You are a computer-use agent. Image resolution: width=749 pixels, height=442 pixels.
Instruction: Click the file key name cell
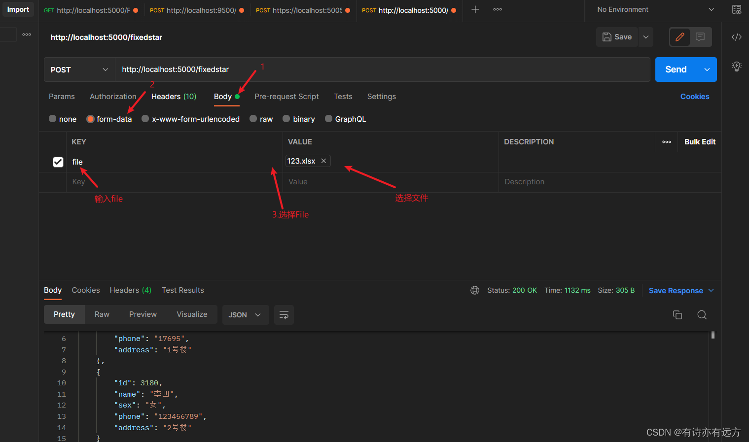pos(175,162)
